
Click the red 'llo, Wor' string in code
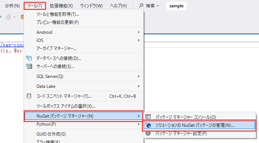11,51
